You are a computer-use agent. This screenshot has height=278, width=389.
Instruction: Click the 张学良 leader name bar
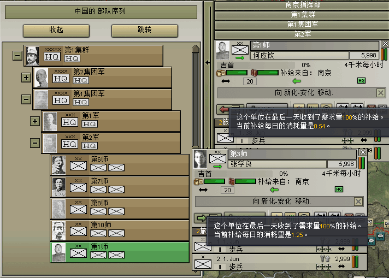coord(277,164)
